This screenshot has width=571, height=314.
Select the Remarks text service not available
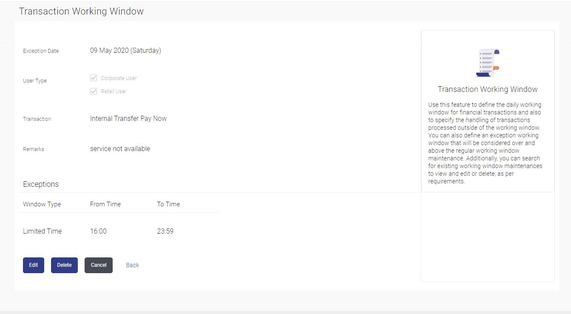[119, 148]
